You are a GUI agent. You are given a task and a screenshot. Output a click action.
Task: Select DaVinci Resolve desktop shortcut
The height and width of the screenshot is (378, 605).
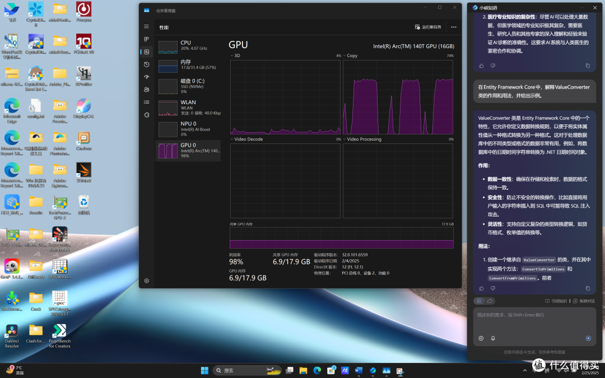12,335
